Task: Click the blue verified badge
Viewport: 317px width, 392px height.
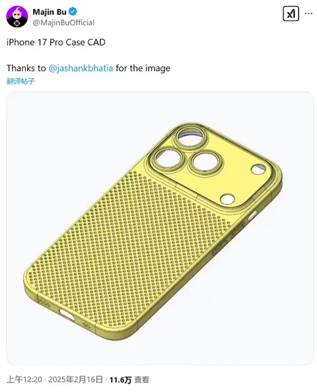Action: 73,11
